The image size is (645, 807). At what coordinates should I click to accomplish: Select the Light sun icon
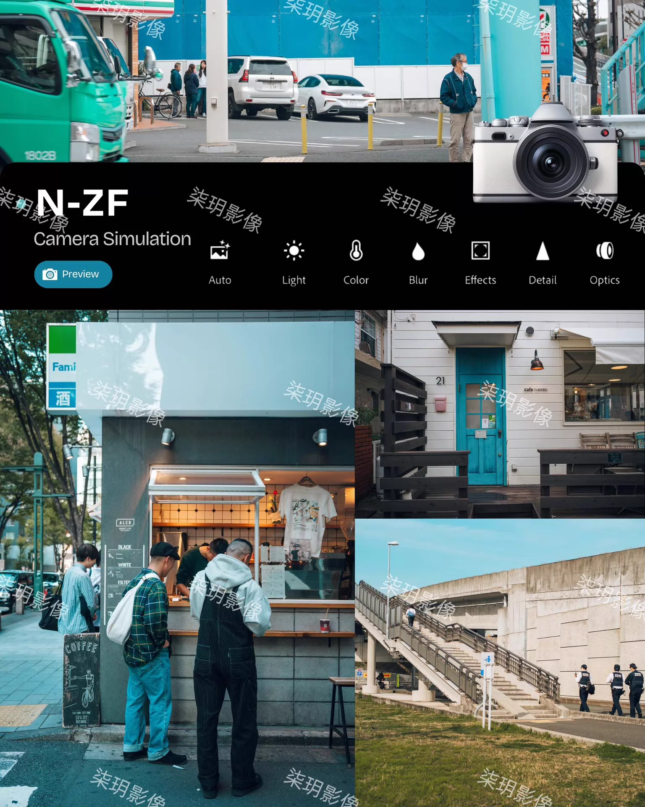[294, 251]
